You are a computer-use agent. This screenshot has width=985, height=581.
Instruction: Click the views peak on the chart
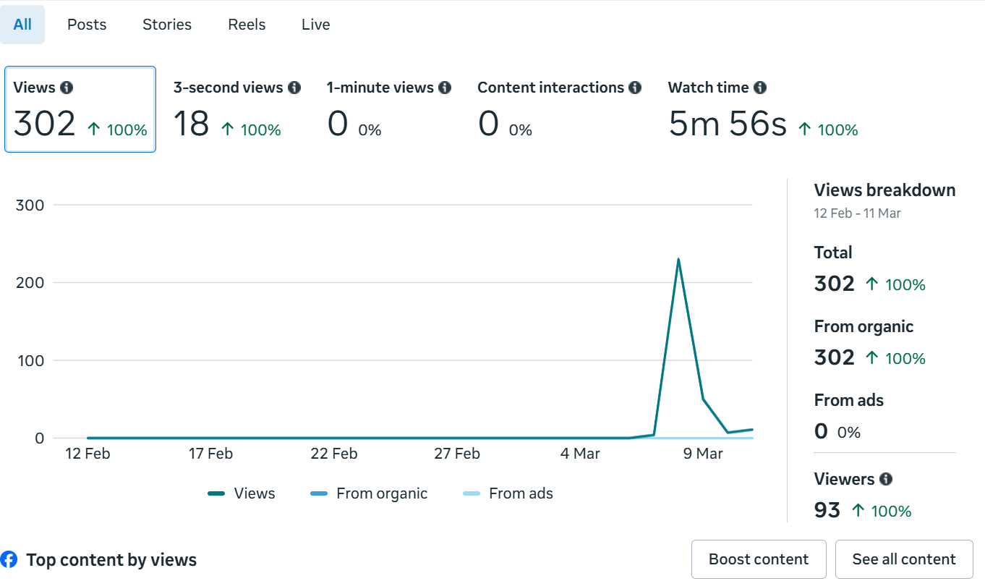click(678, 259)
